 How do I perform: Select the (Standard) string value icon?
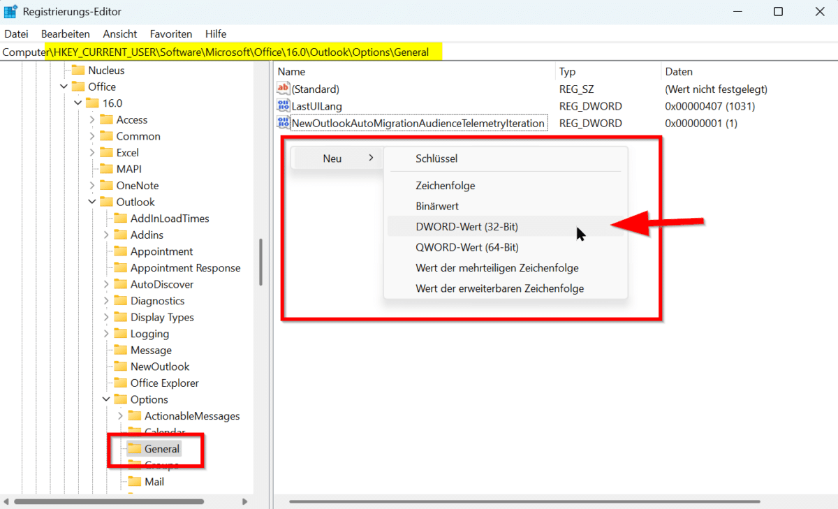click(283, 89)
